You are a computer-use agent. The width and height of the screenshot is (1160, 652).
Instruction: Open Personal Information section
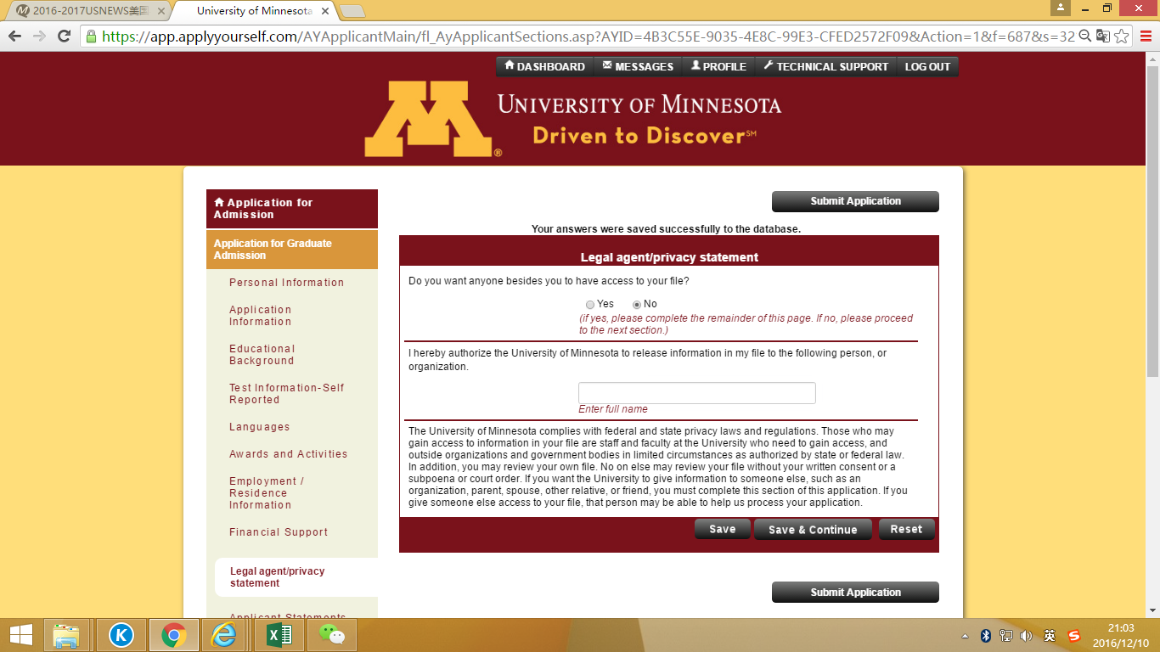pyautogui.click(x=287, y=283)
